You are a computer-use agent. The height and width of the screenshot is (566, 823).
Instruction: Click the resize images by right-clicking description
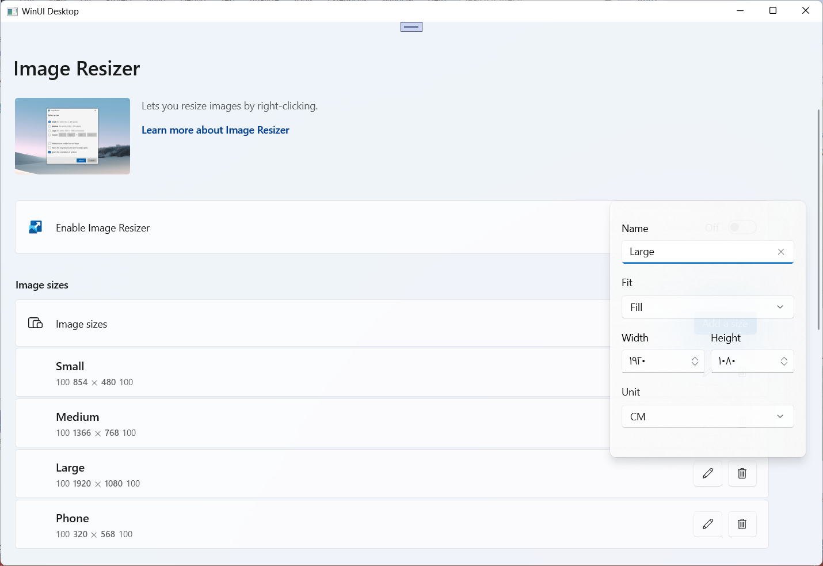point(230,106)
